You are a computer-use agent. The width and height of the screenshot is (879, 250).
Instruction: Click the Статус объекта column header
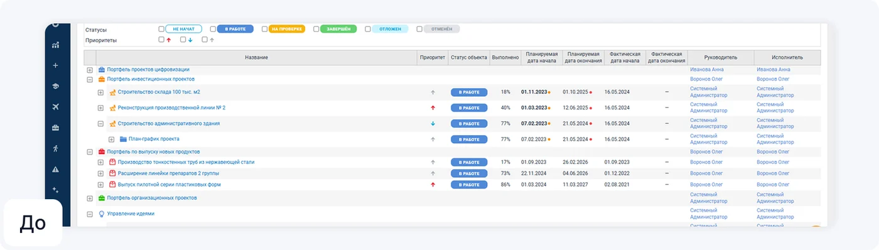[x=468, y=57]
